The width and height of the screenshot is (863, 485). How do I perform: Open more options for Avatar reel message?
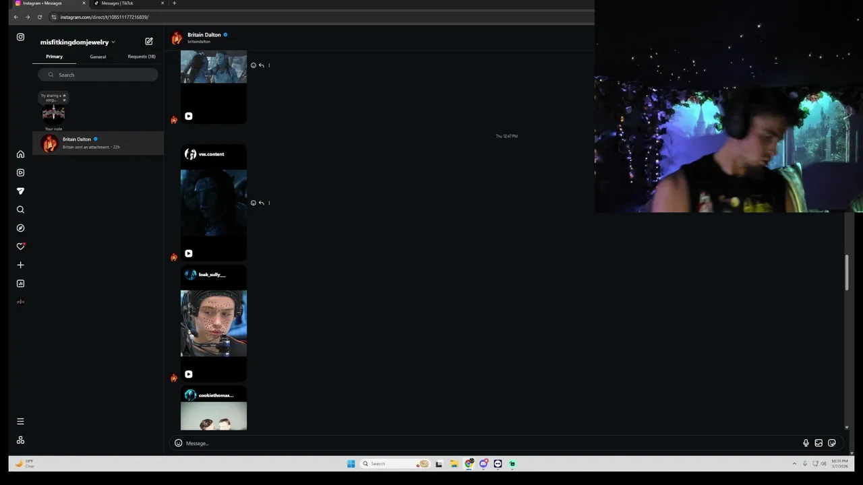coord(269,65)
